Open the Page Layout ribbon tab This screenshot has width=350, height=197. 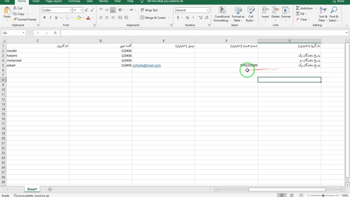54,1
